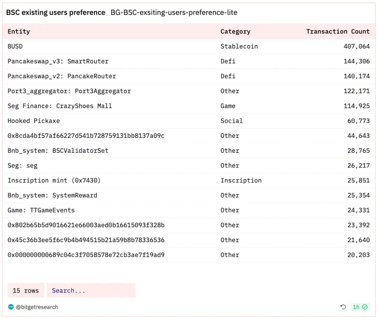Select the Game: TTGameEvents row
This screenshot has height=318, width=378.
click(x=41, y=210)
